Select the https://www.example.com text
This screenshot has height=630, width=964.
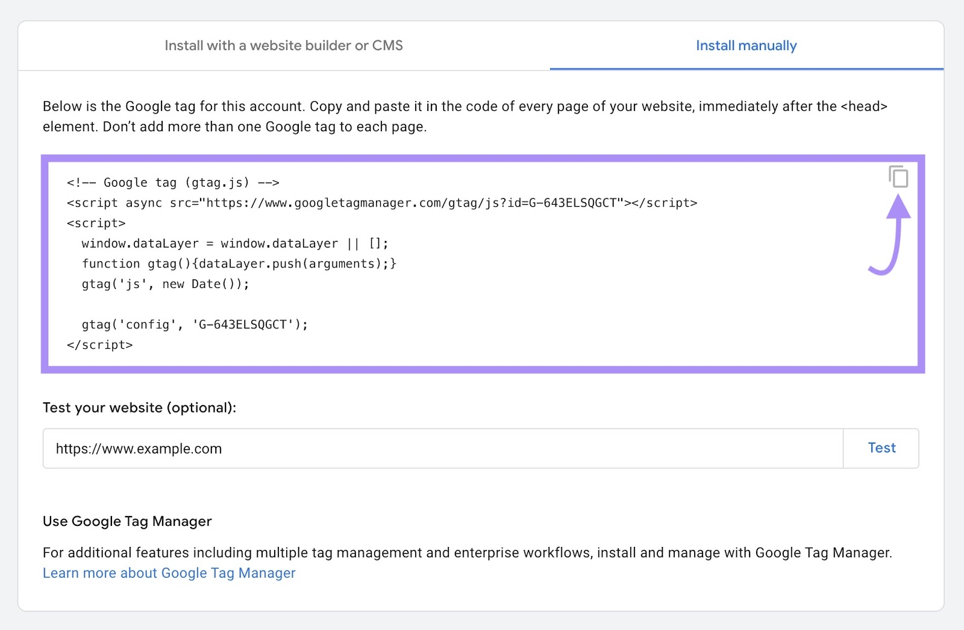139,448
